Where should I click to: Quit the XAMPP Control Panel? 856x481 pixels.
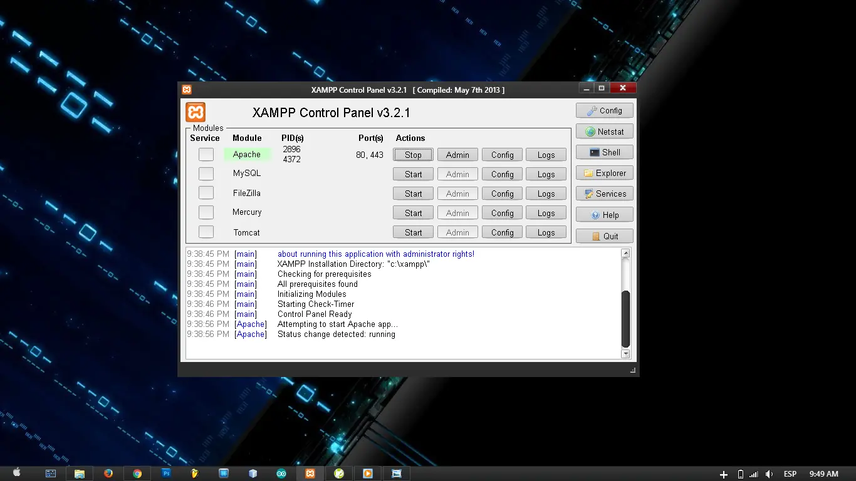click(605, 236)
